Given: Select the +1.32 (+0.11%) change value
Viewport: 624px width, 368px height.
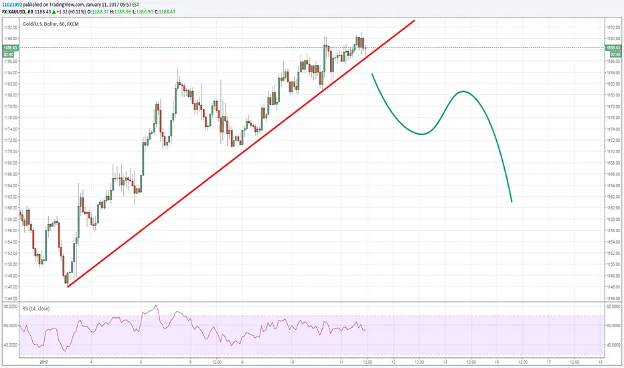Looking at the screenshot, I should [71, 12].
